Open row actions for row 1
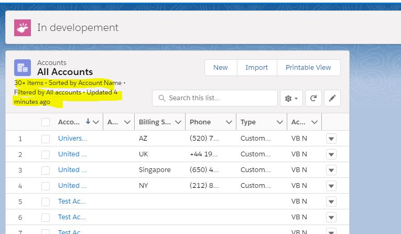Image resolution: width=401 pixels, height=234 pixels. [x=331, y=139]
